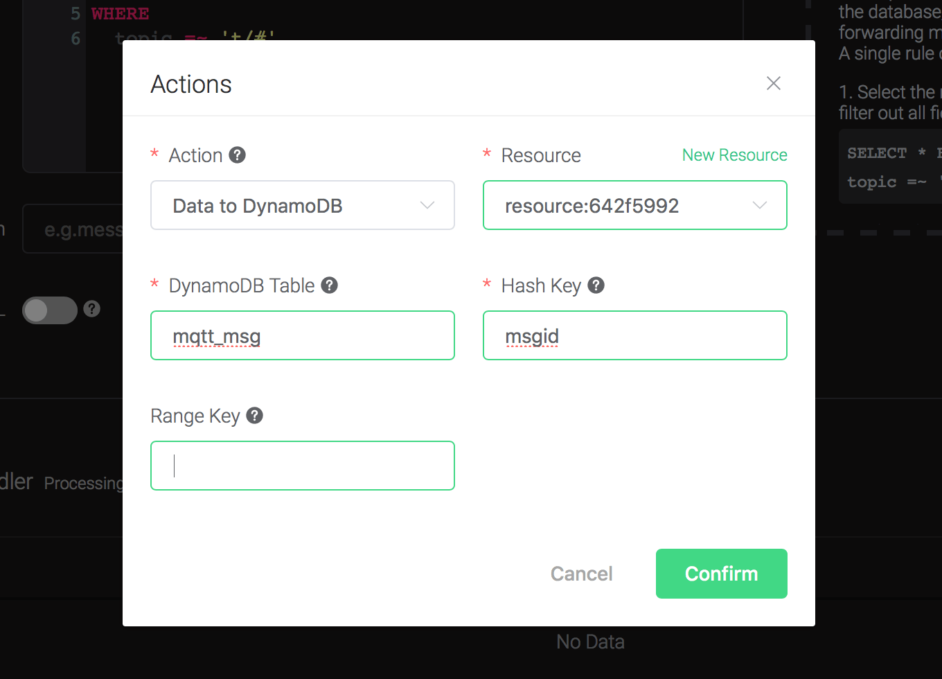
Task: Click the No Data text below the dialog
Action: coord(590,642)
